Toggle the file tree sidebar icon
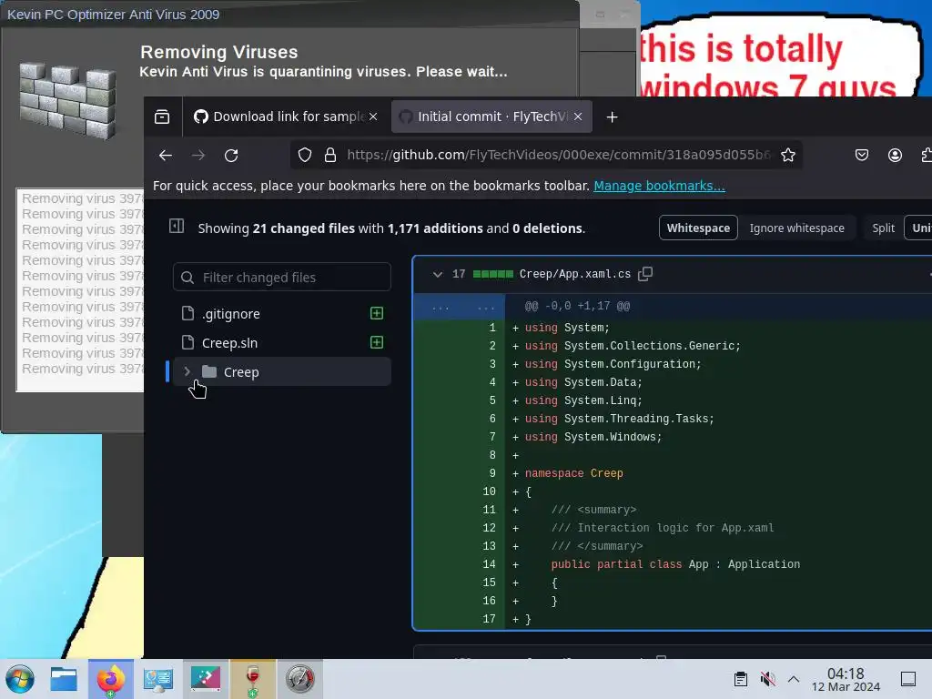Viewport: 932px width, 699px height. [177, 226]
